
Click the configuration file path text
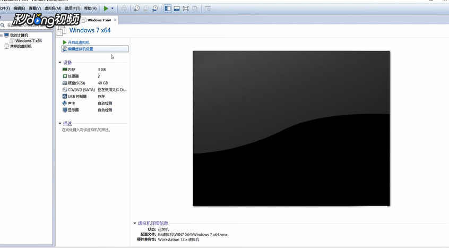pyautogui.click(x=193, y=234)
